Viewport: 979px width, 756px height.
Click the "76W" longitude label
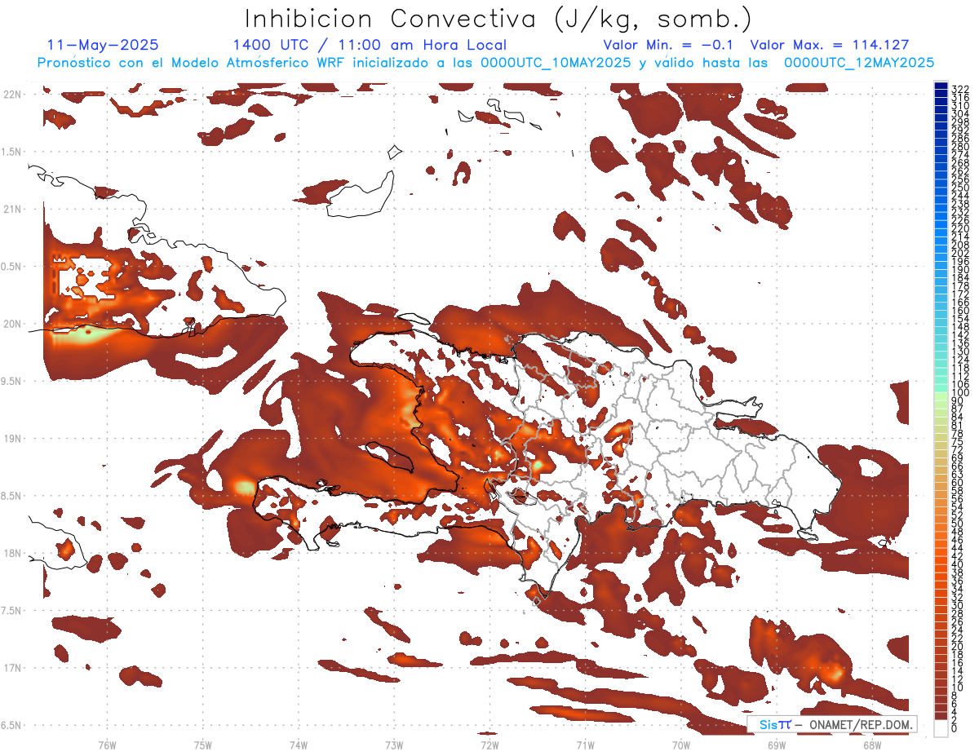click(107, 745)
